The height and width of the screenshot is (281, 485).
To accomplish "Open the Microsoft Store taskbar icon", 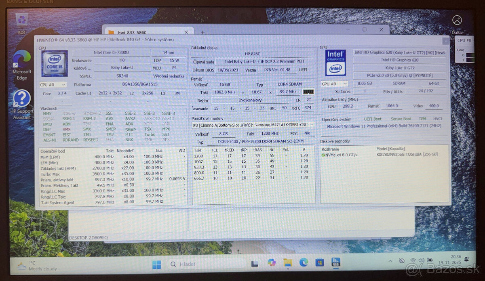I will (319, 263).
